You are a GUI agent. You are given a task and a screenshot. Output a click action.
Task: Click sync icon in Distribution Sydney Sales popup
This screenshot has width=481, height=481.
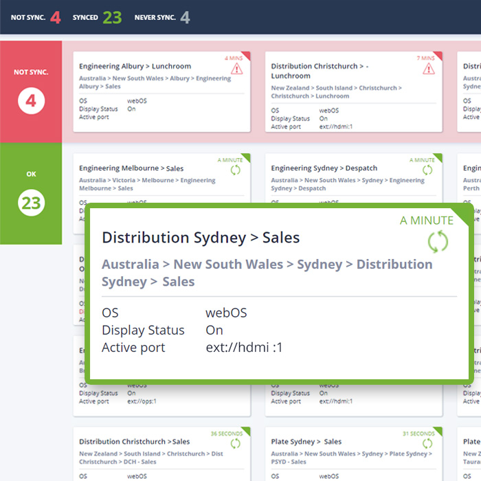pos(438,242)
